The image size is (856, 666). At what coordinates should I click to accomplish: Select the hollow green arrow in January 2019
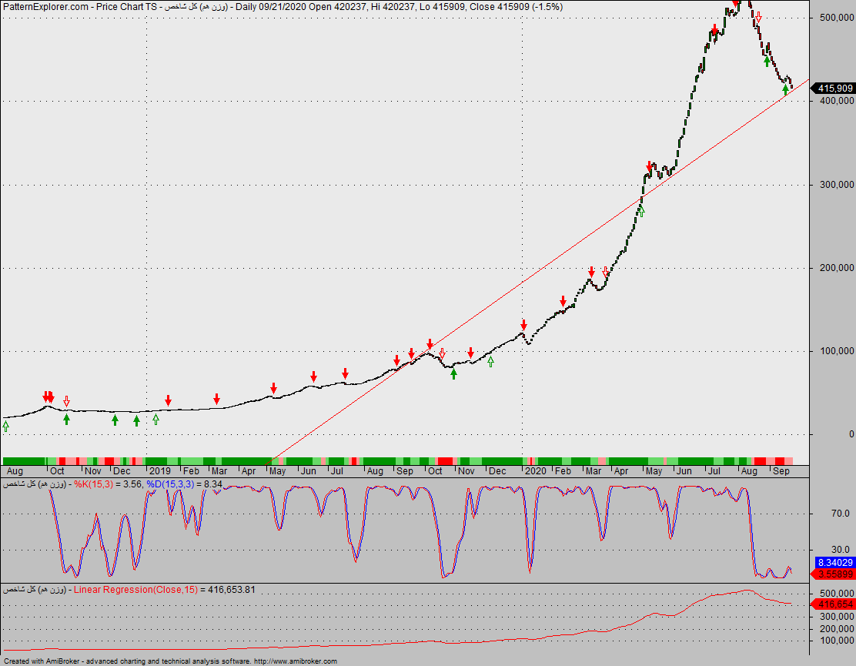coord(156,420)
